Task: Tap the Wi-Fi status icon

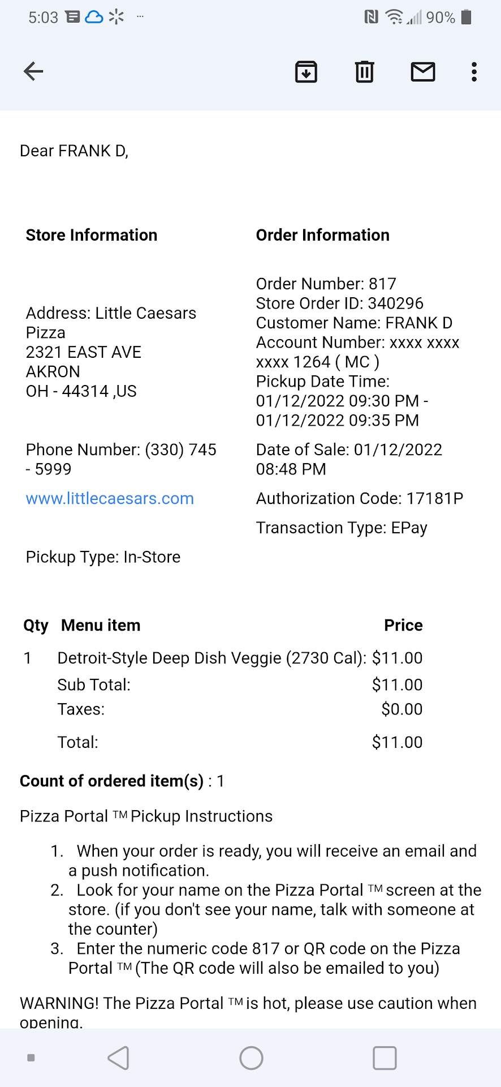Action: [394, 17]
